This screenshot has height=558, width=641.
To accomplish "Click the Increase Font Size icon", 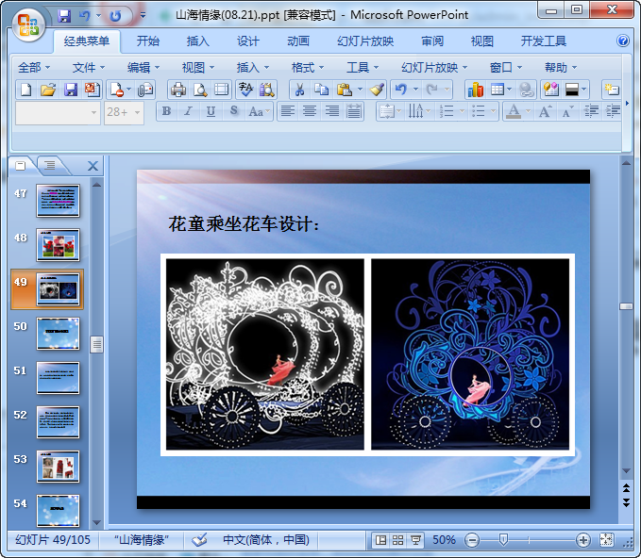I will pos(546,111).
